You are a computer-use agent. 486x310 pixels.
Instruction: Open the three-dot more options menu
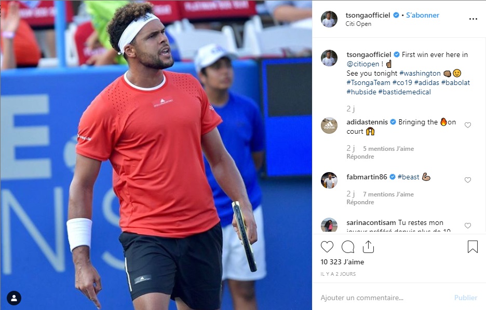[473, 19]
